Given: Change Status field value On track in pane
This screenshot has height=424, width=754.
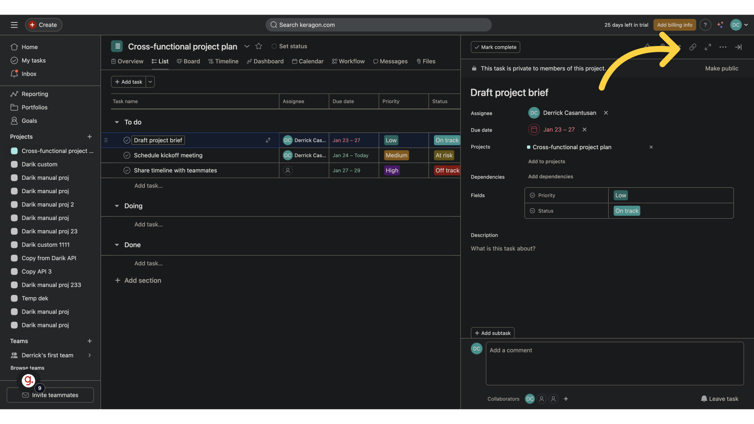Looking at the screenshot, I should [x=627, y=211].
